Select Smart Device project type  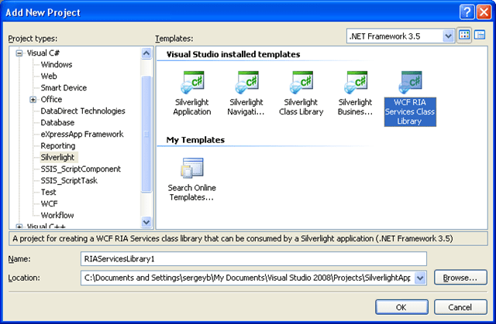pos(64,87)
